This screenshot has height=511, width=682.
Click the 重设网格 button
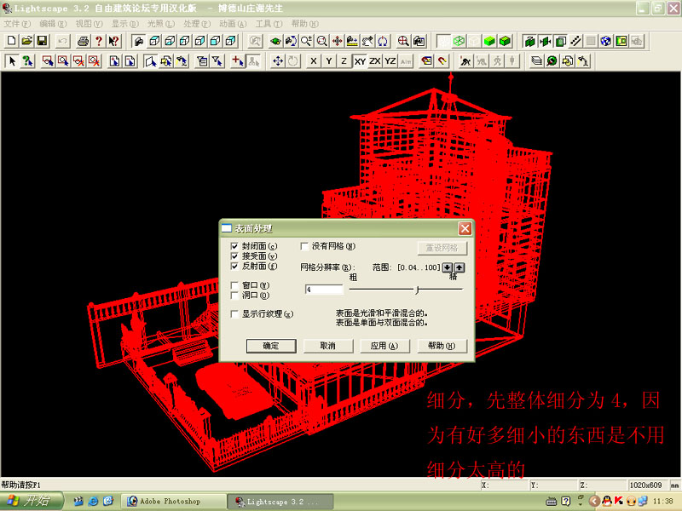(x=442, y=248)
